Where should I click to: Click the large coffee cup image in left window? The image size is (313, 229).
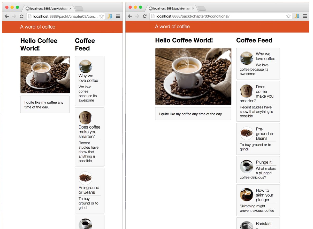pos(45,75)
